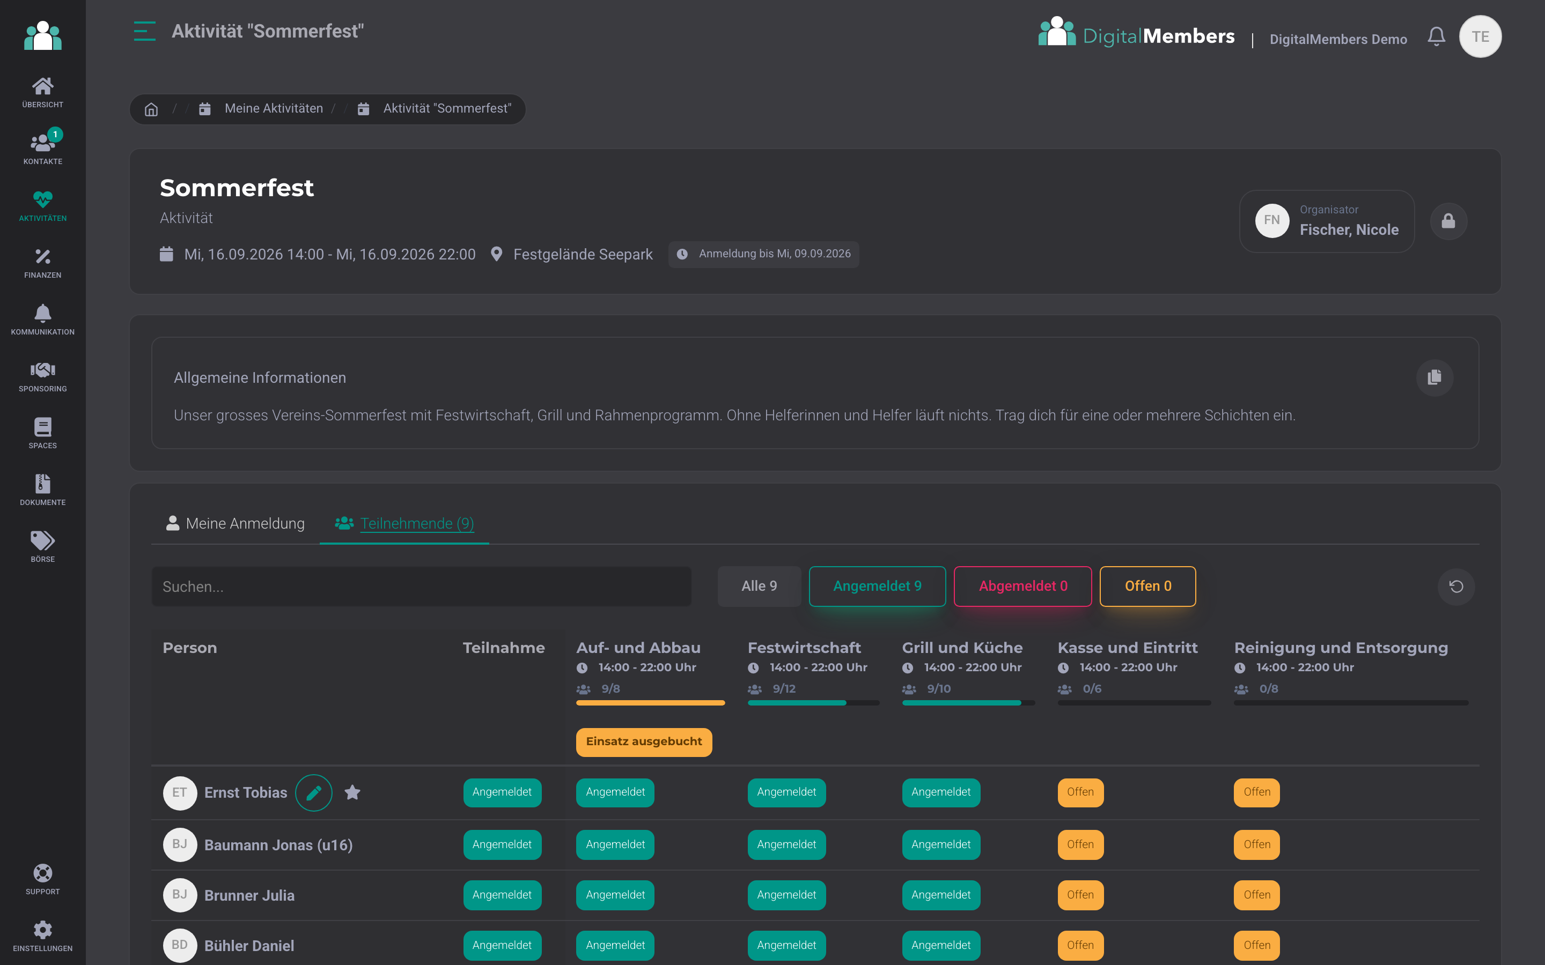Image resolution: width=1545 pixels, height=965 pixels.
Task: Copy Allgemeine Informationen with copy icon
Action: (x=1434, y=377)
